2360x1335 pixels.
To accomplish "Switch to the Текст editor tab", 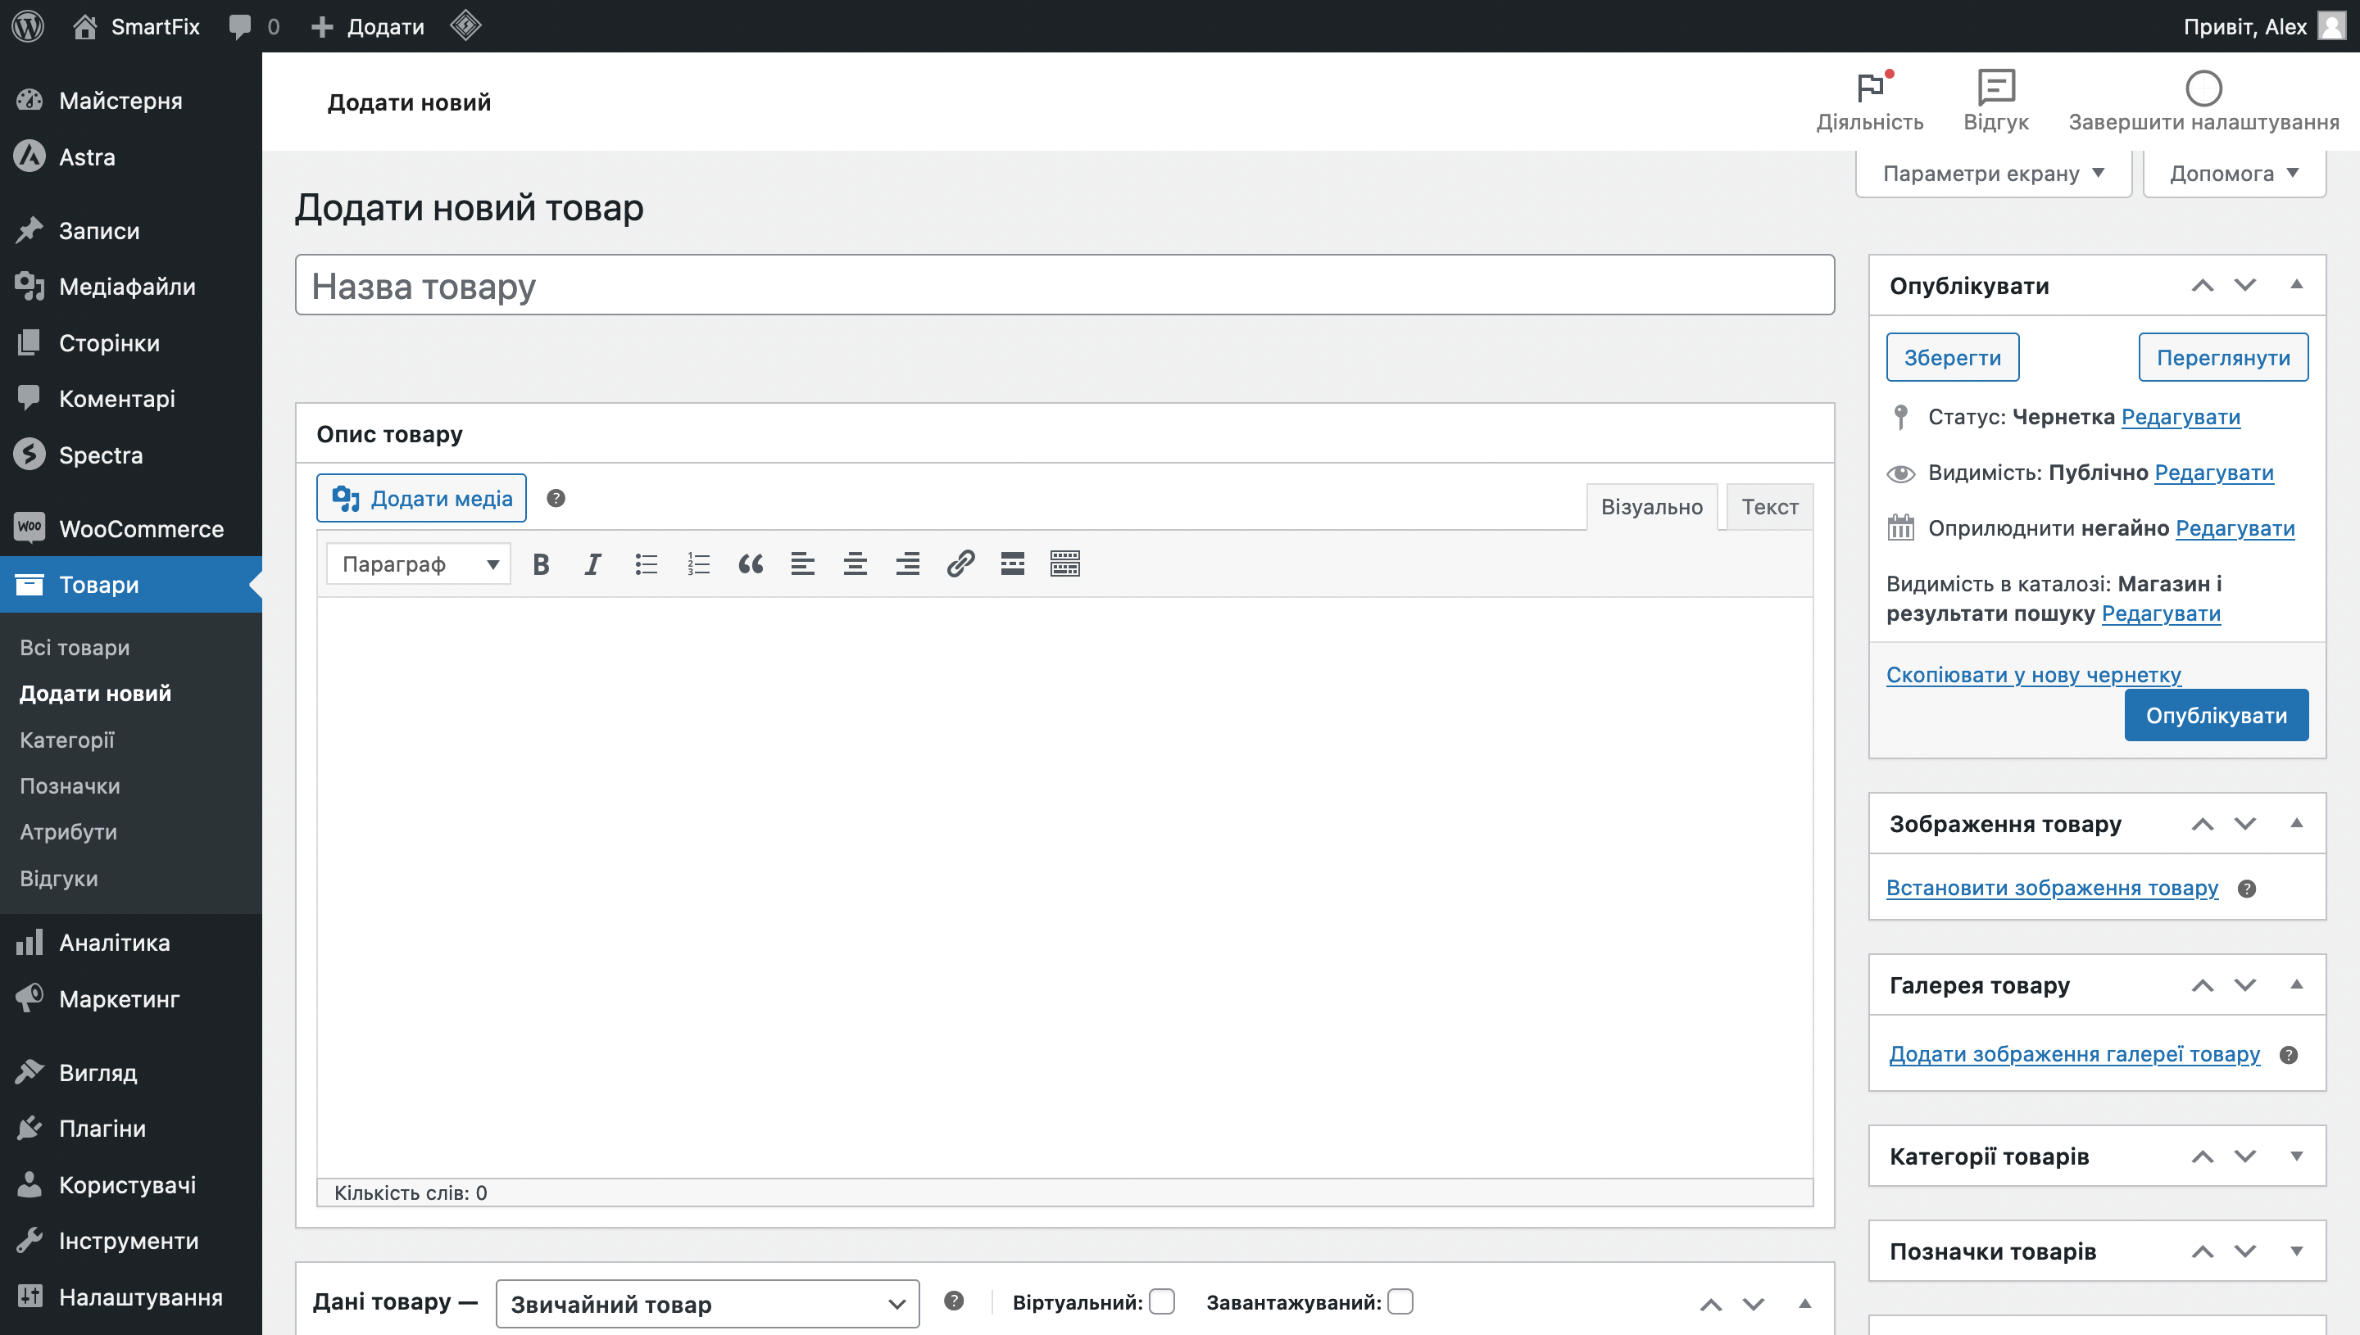I will pyautogui.click(x=1769, y=507).
